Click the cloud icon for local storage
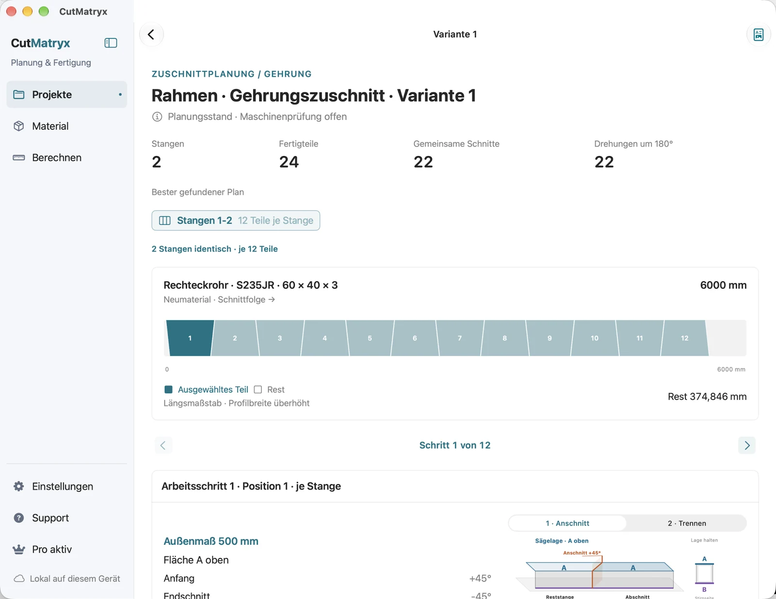776x599 pixels. 19,579
